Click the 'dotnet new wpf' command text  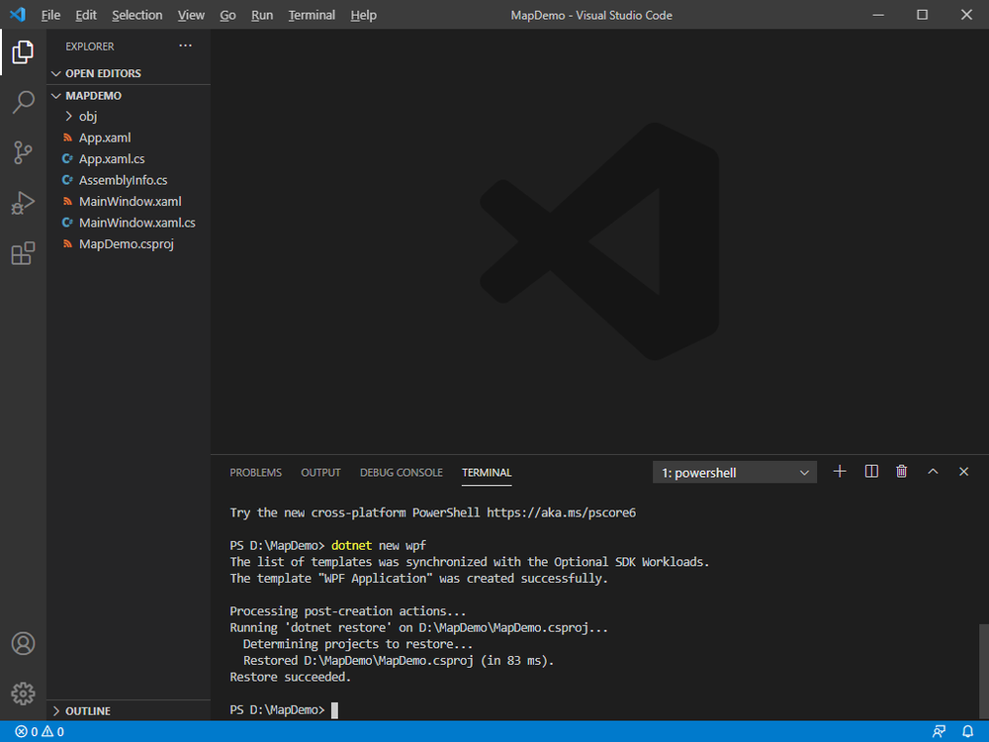point(379,546)
